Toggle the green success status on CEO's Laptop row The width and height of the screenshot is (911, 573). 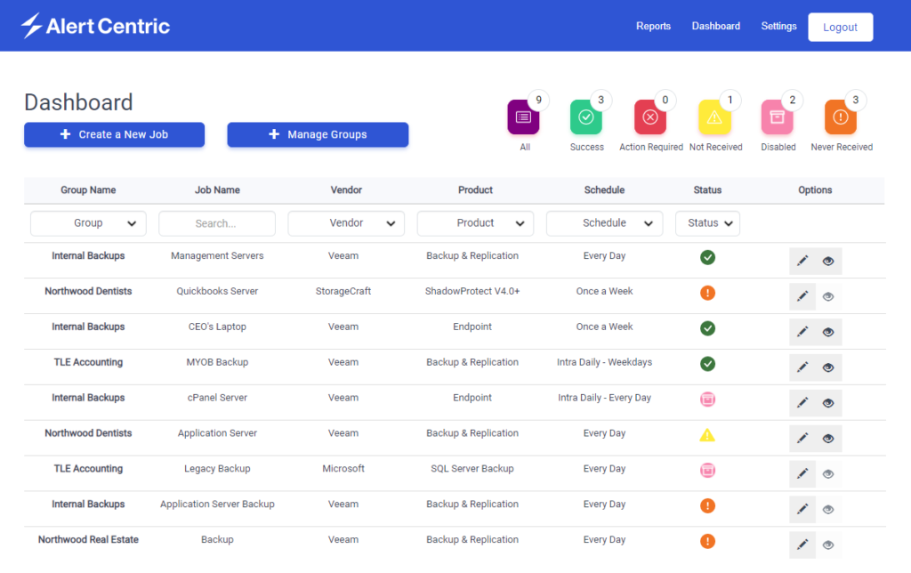(x=707, y=327)
